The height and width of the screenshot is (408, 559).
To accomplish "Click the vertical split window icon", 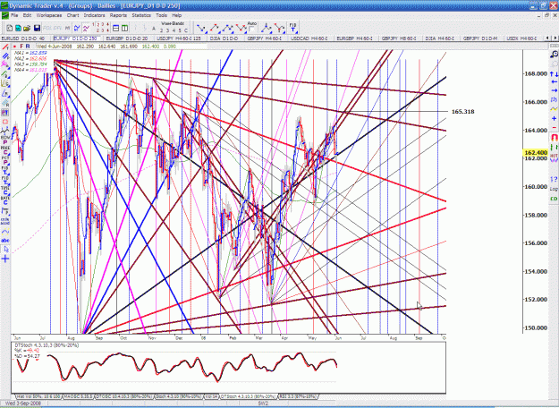I will [x=124, y=28].
